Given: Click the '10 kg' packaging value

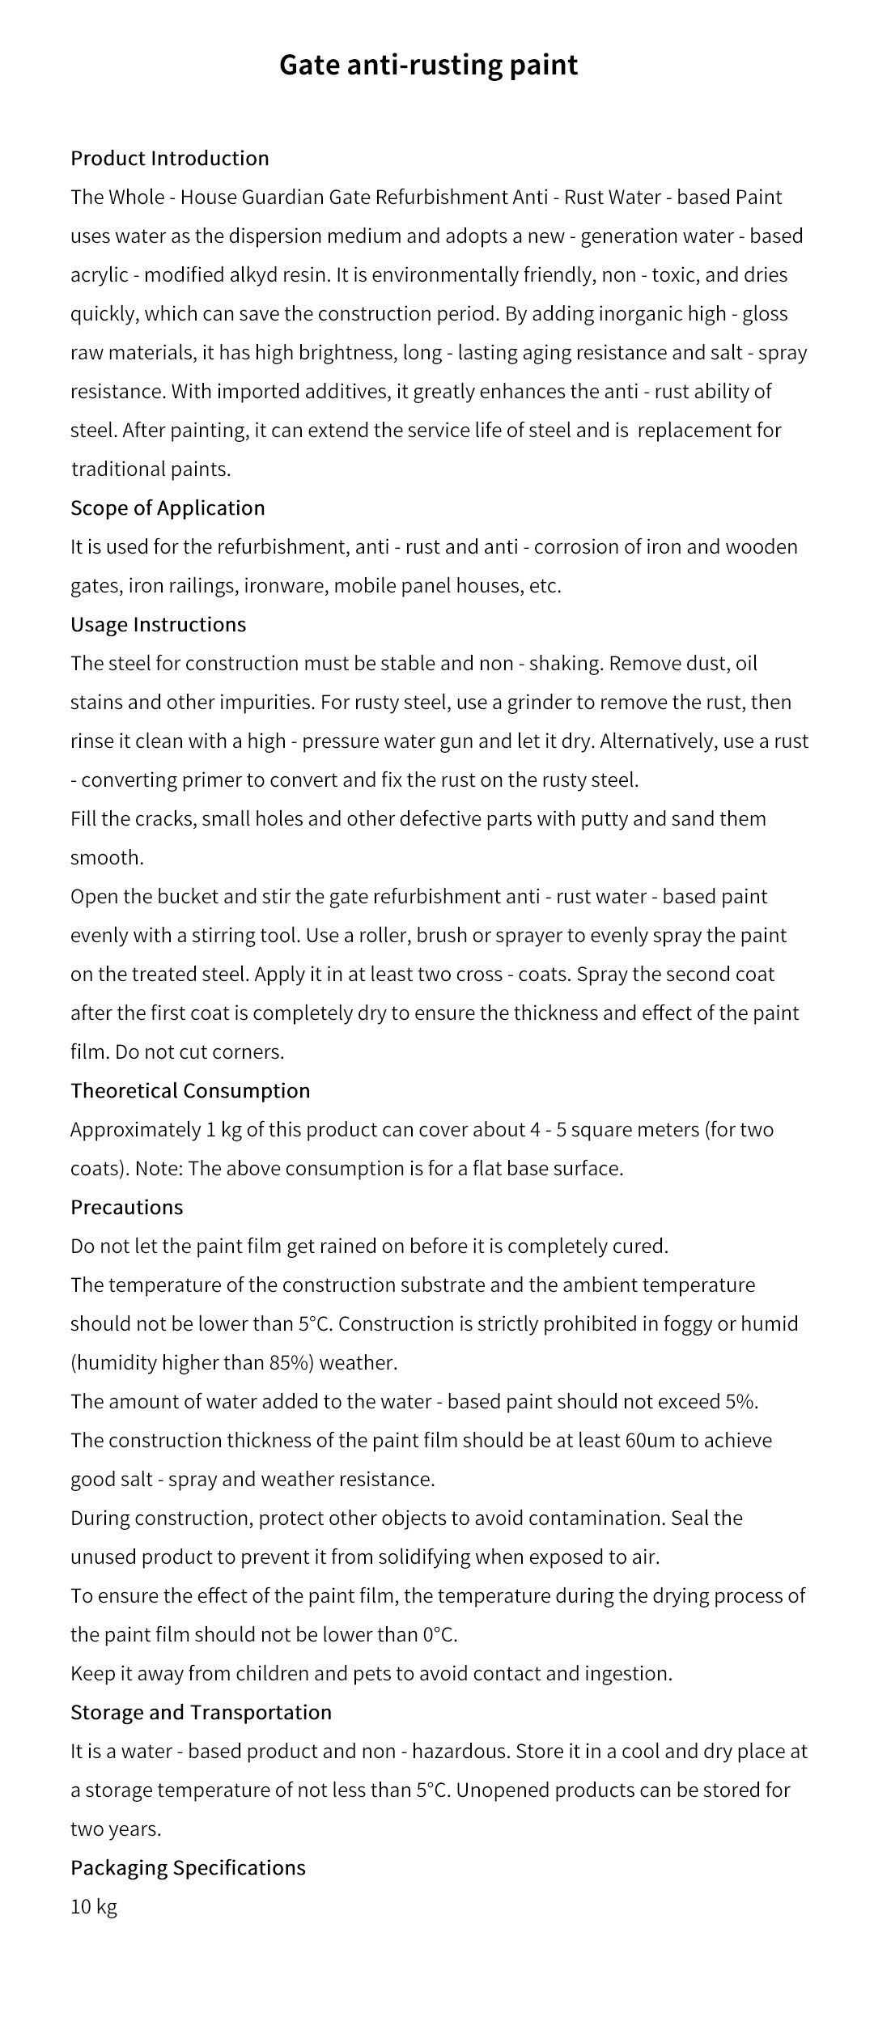Looking at the screenshot, I should [94, 1906].
